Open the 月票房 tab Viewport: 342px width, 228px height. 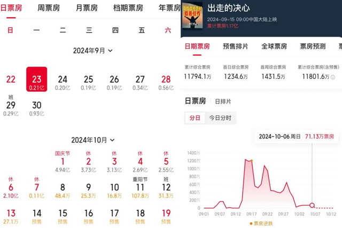[87, 8]
